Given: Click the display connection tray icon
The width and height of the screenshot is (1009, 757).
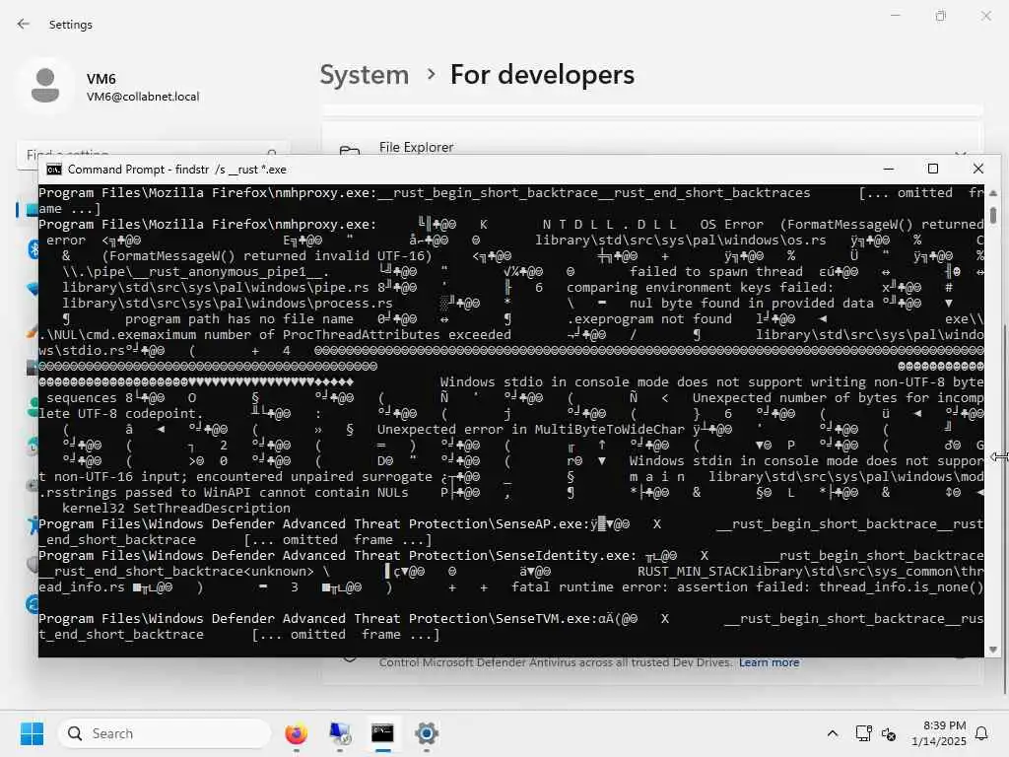Looking at the screenshot, I should [x=863, y=733].
